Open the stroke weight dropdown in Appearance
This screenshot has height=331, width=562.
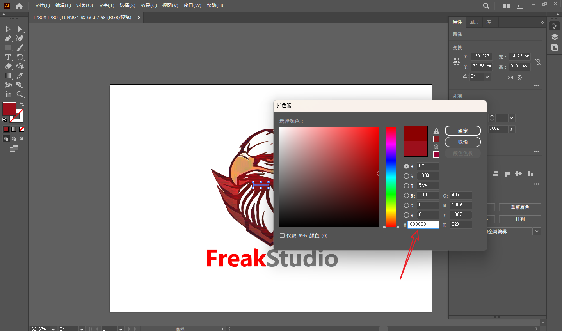click(512, 118)
